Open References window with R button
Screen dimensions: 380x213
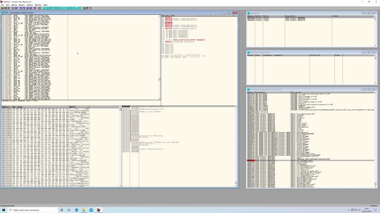74,8
